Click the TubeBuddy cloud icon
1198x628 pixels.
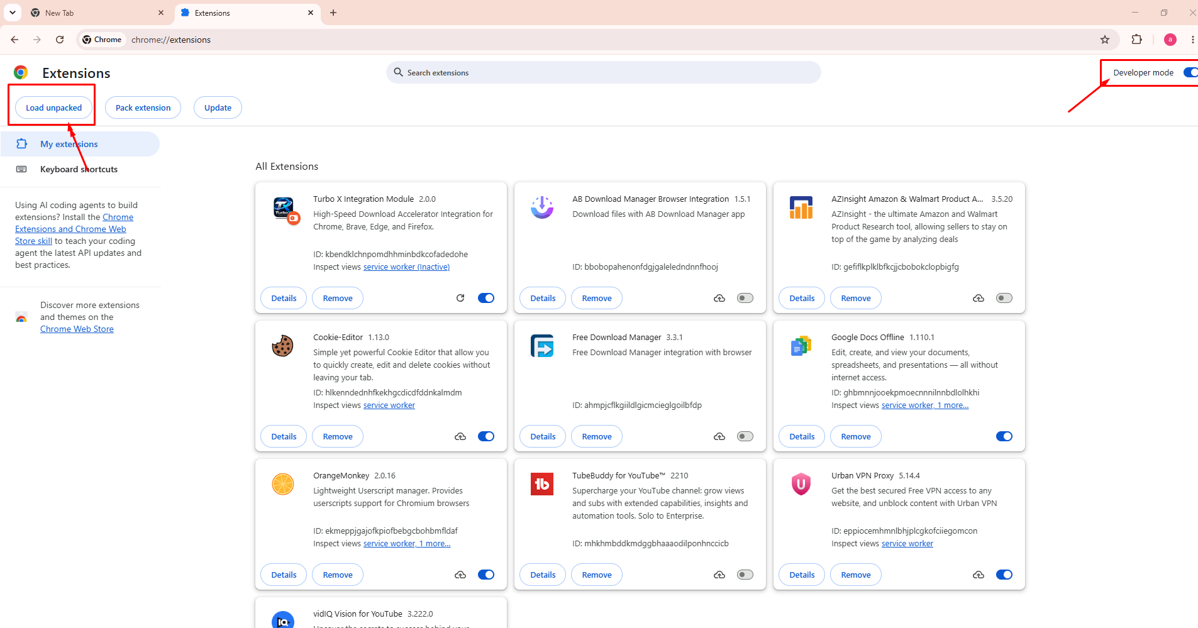coord(719,575)
